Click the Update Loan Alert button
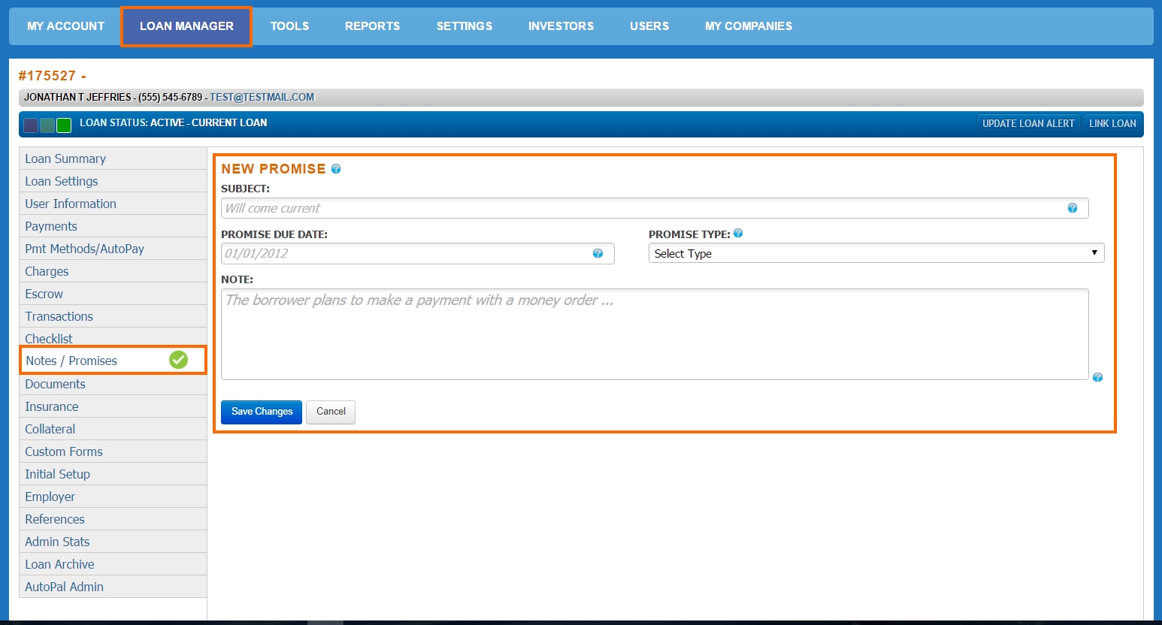This screenshot has width=1162, height=625. [1028, 123]
